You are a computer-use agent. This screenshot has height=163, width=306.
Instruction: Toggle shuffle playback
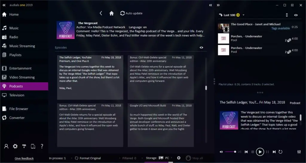coord(240,152)
